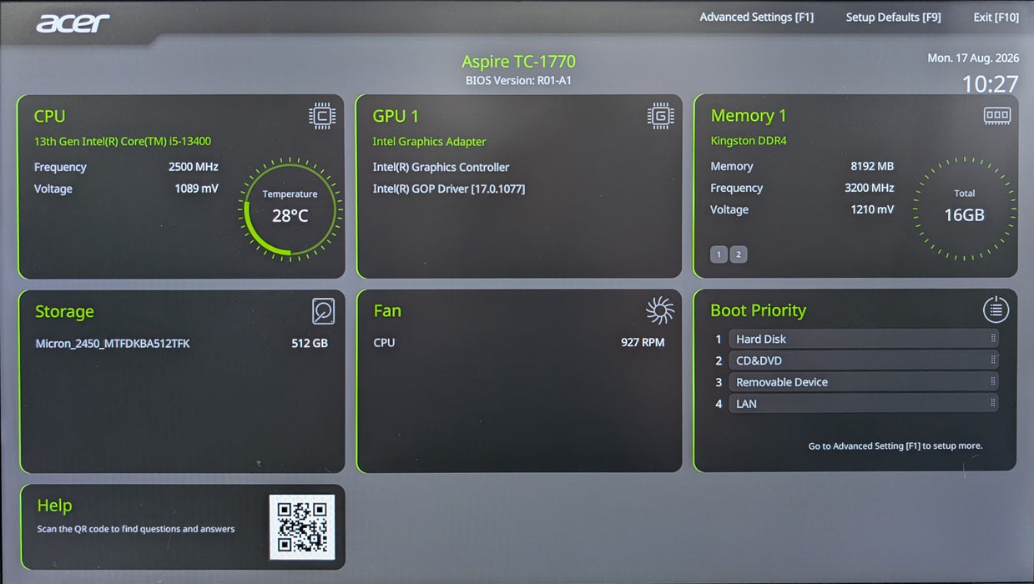Click the CD&DVD drag handle

[x=993, y=360]
